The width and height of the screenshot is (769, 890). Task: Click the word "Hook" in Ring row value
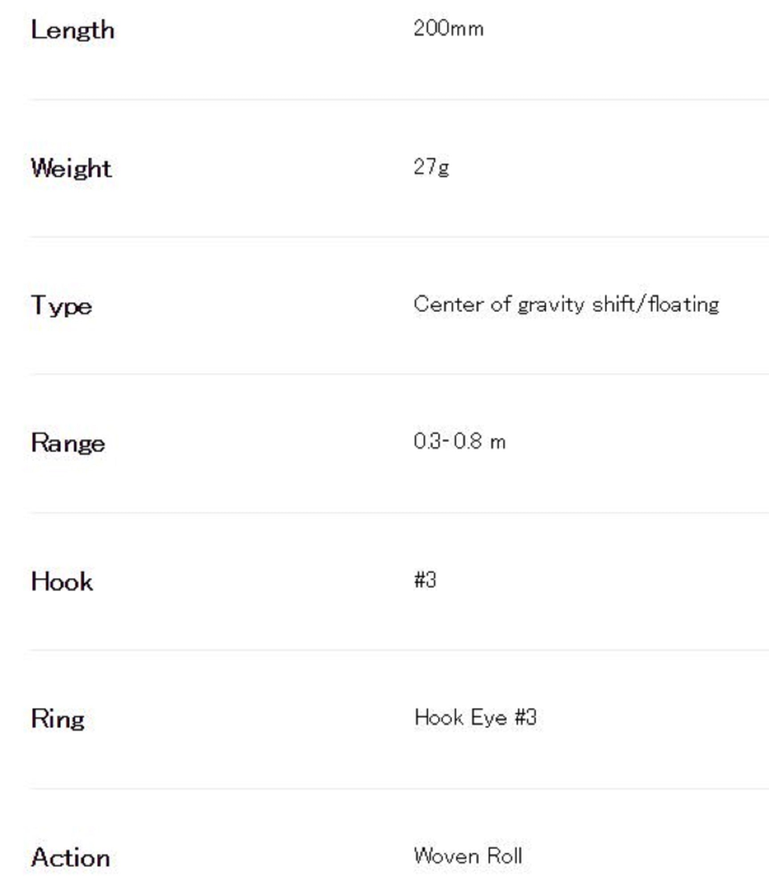tap(438, 718)
